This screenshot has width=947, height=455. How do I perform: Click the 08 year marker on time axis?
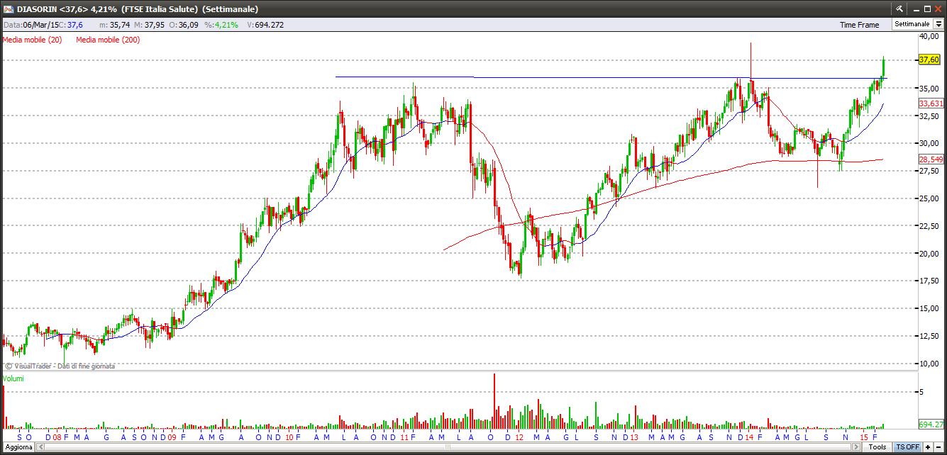pos(57,437)
